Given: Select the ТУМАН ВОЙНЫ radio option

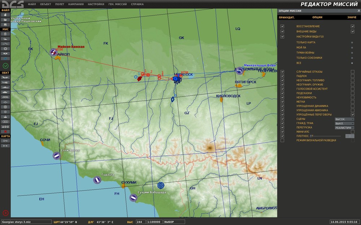Looking at the screenshot, I should pos(352,53).
